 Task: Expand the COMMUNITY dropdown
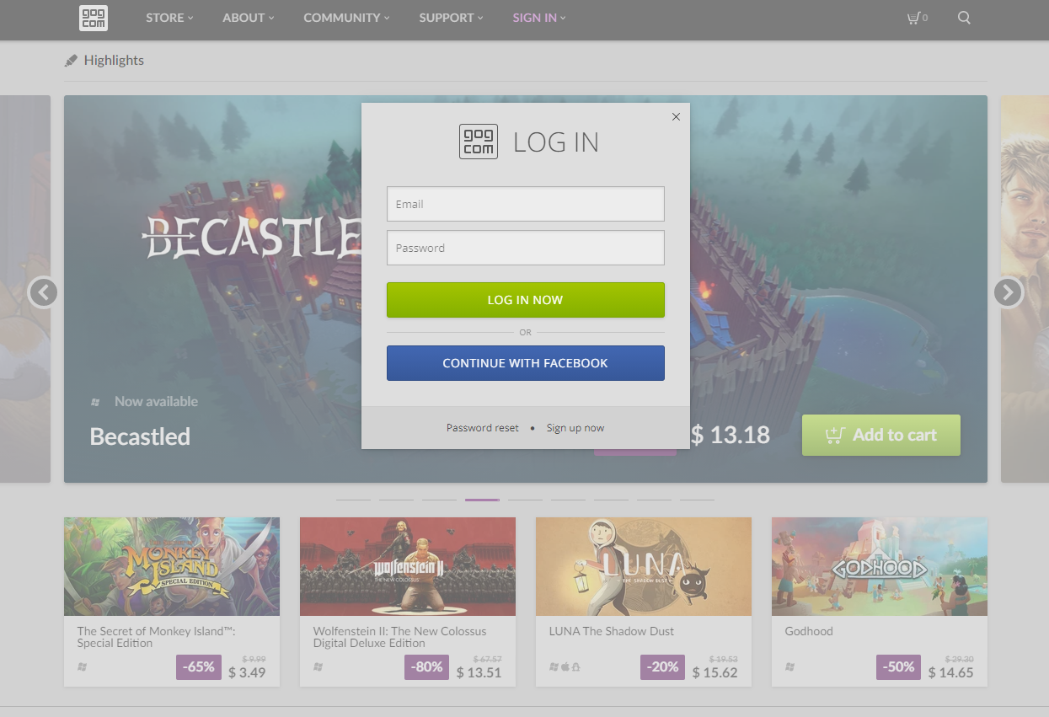(346, 18)
